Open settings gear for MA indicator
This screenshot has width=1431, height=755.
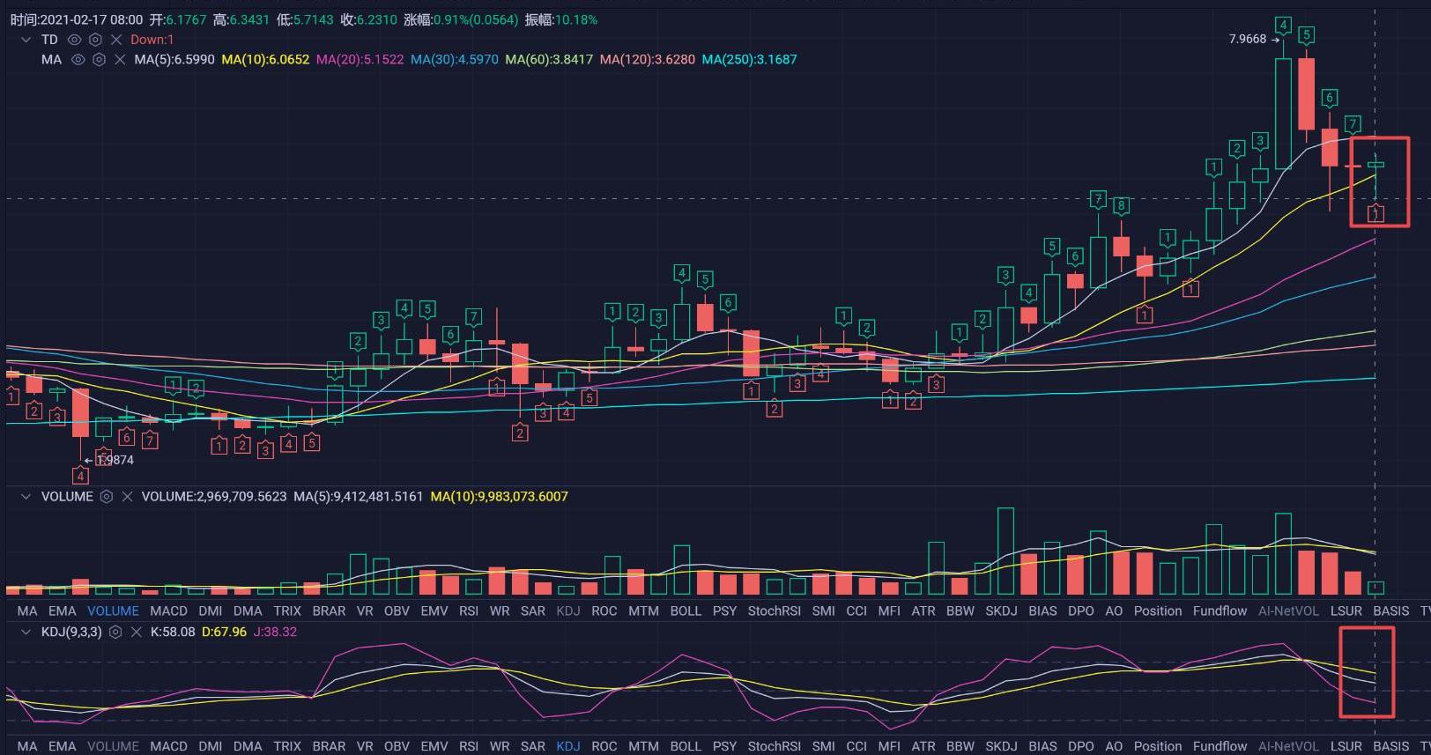(100, 60)
